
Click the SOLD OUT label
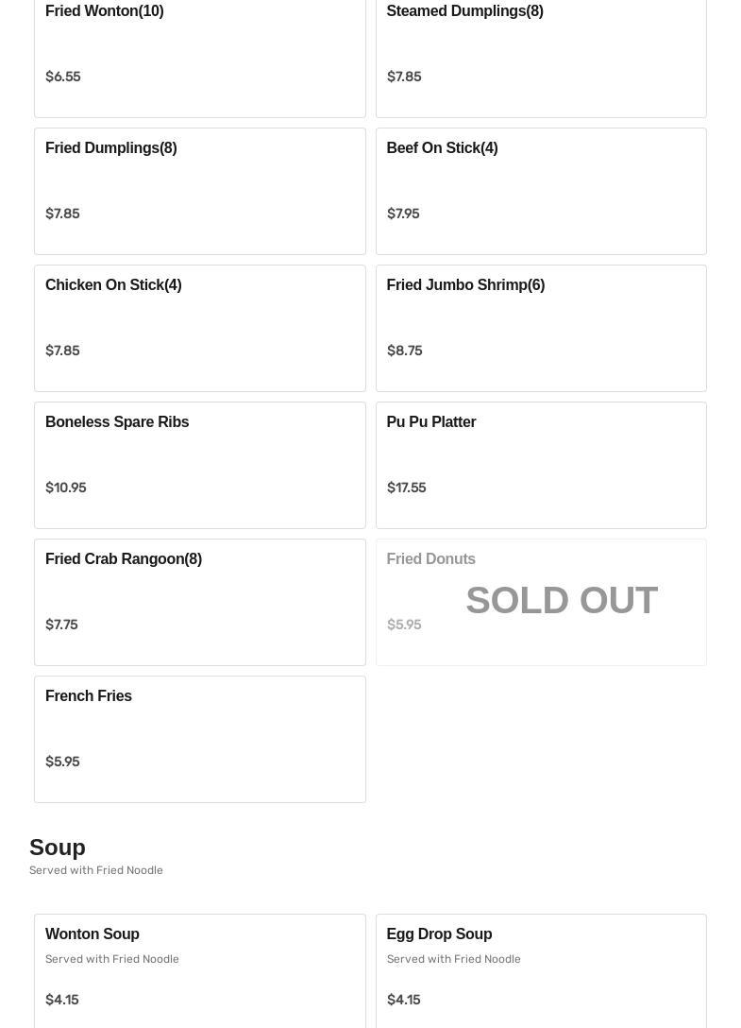coord(561,601)
